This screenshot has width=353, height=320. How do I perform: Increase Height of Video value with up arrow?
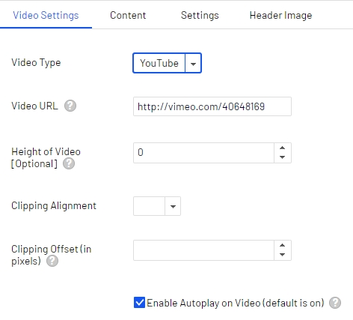(x=283, y=148)
